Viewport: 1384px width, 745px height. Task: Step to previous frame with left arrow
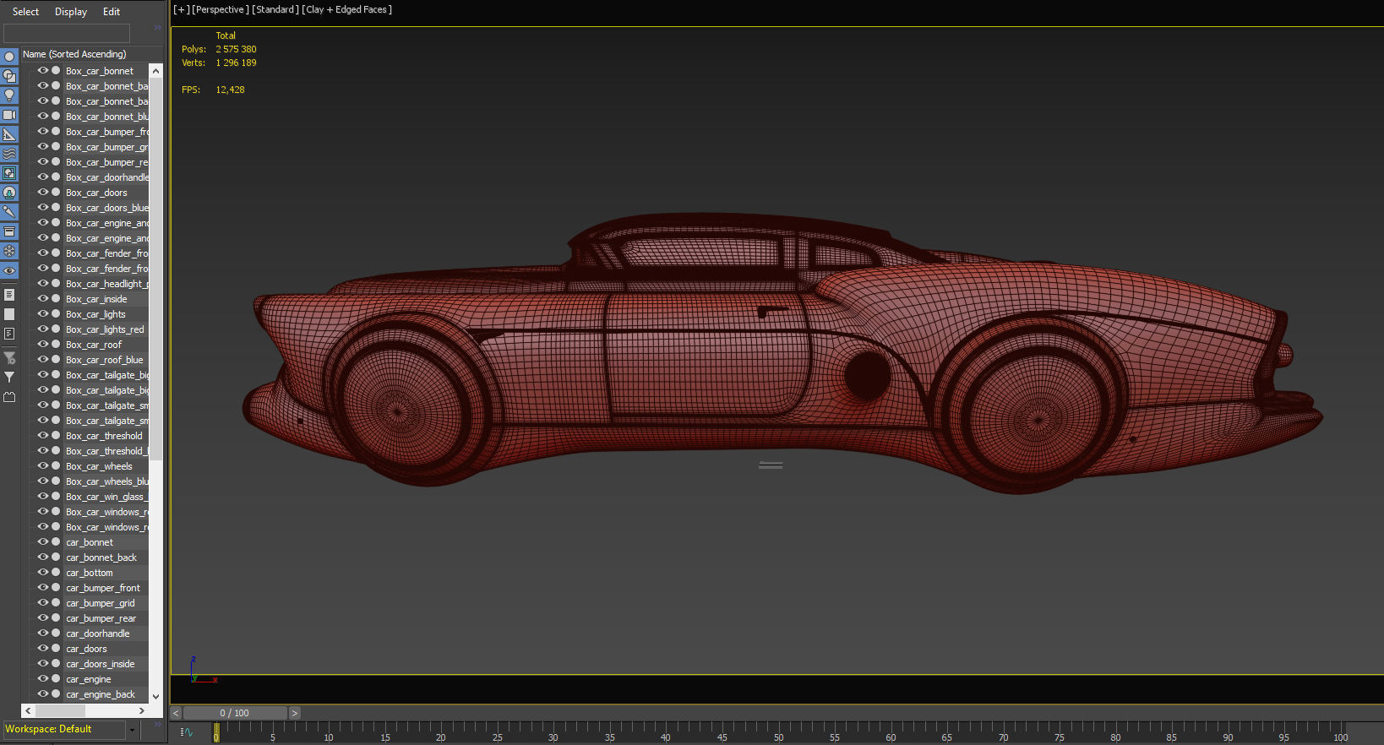click(177, 714)
